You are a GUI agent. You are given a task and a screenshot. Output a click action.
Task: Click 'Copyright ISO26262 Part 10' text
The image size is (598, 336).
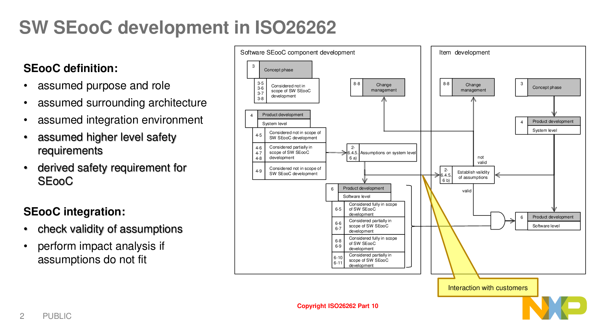click(337, 306)
